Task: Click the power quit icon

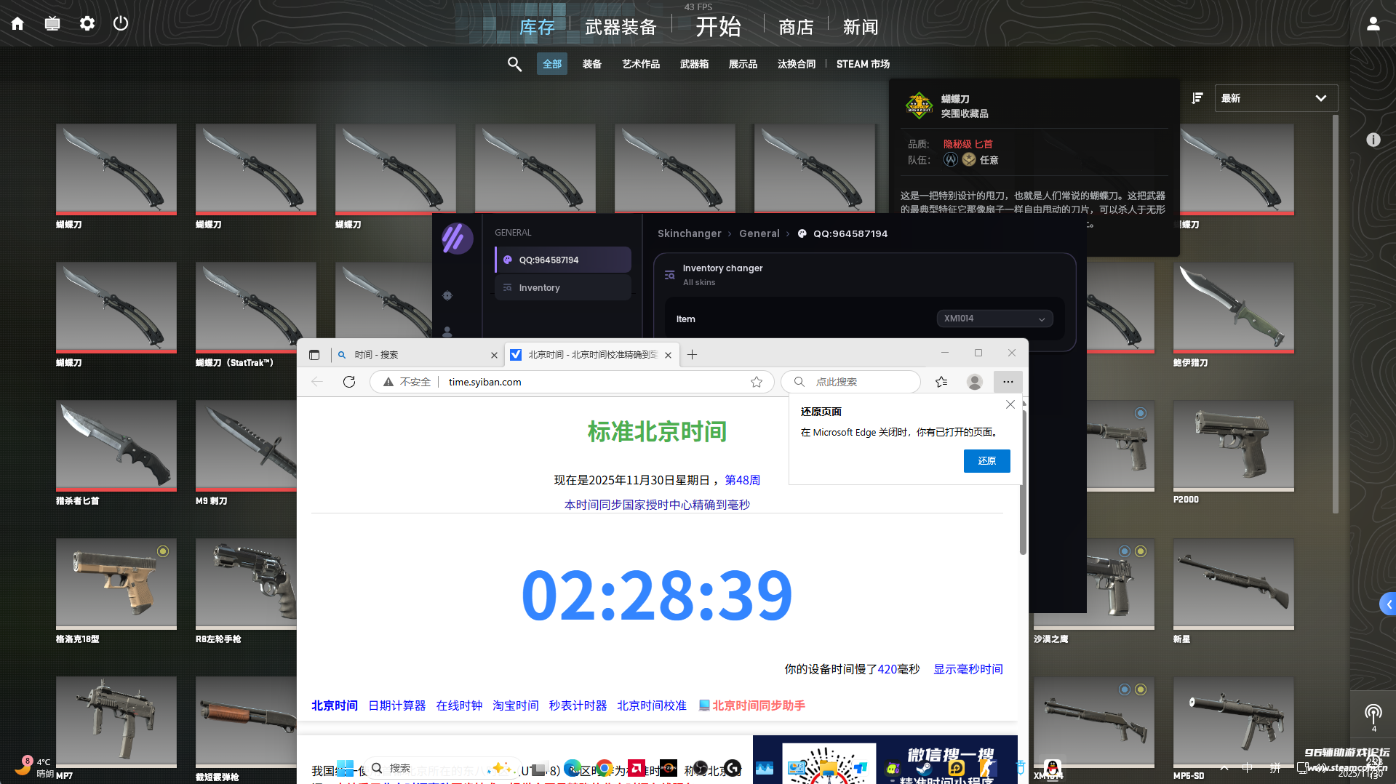Action: pos(121,24)
